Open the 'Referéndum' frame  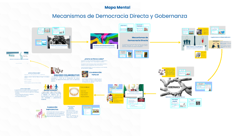tap(126, 28)
